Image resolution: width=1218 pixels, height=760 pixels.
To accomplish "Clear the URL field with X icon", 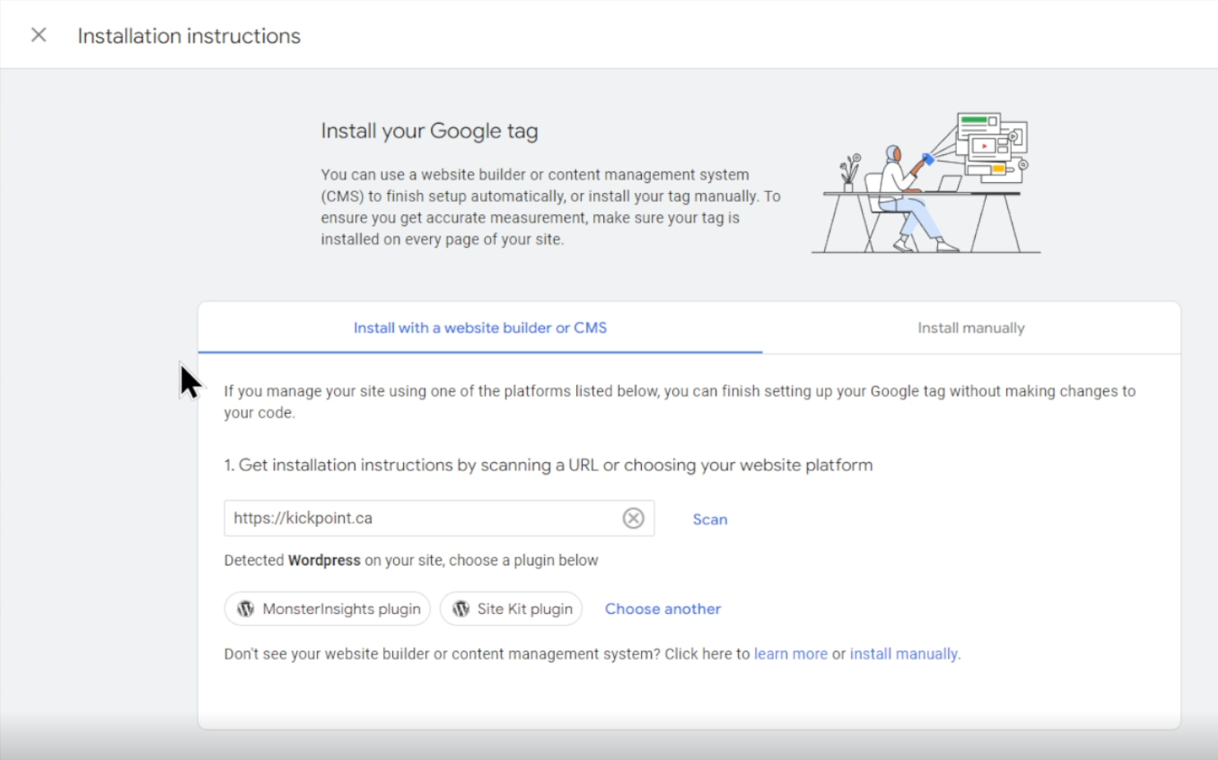I will pyautogui.click(x=633, y=518).
